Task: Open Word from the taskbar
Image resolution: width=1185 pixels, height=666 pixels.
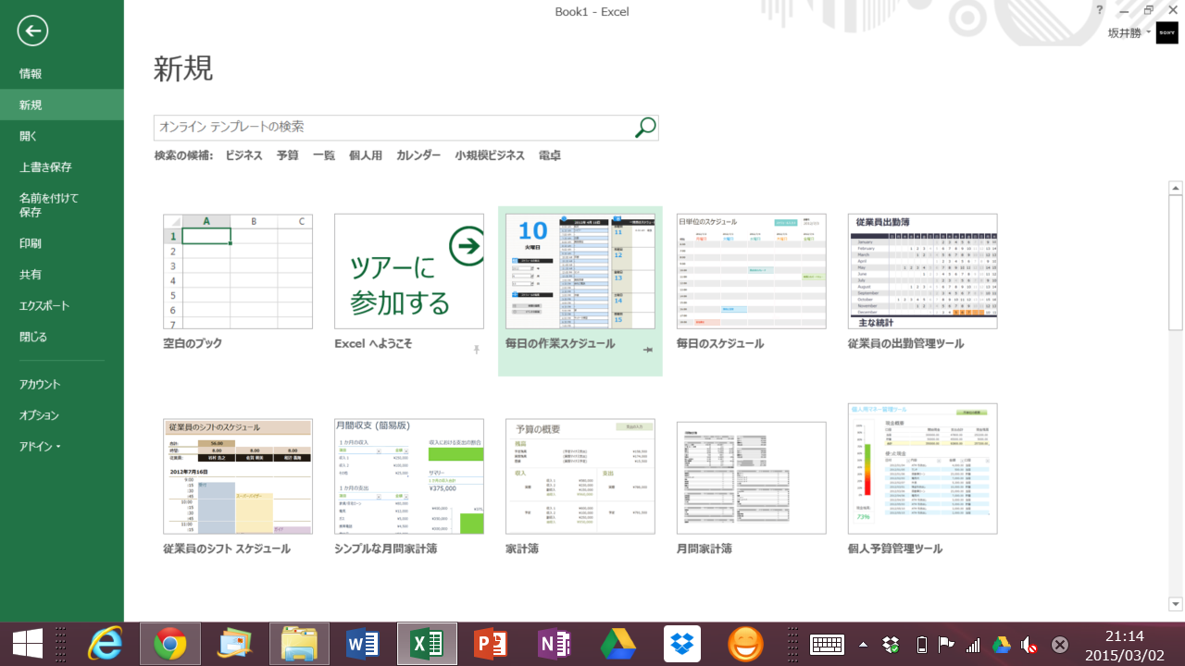Action: click(x=363, y=644)
